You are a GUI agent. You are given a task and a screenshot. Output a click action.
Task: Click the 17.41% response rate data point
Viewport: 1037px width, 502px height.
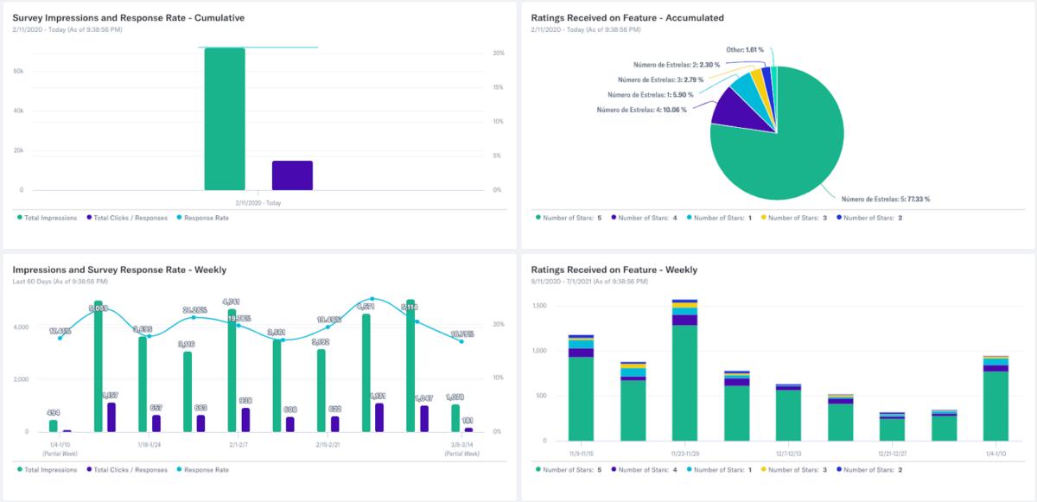60,338
